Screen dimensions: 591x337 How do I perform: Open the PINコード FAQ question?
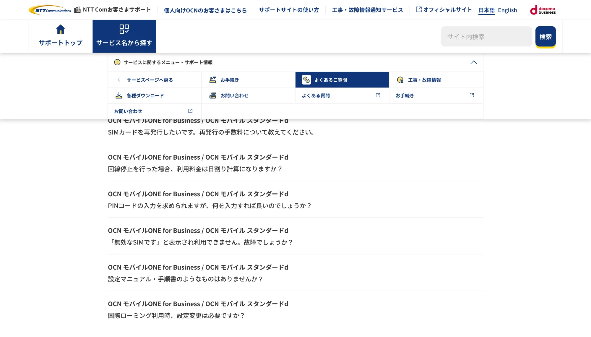[210, 206]
